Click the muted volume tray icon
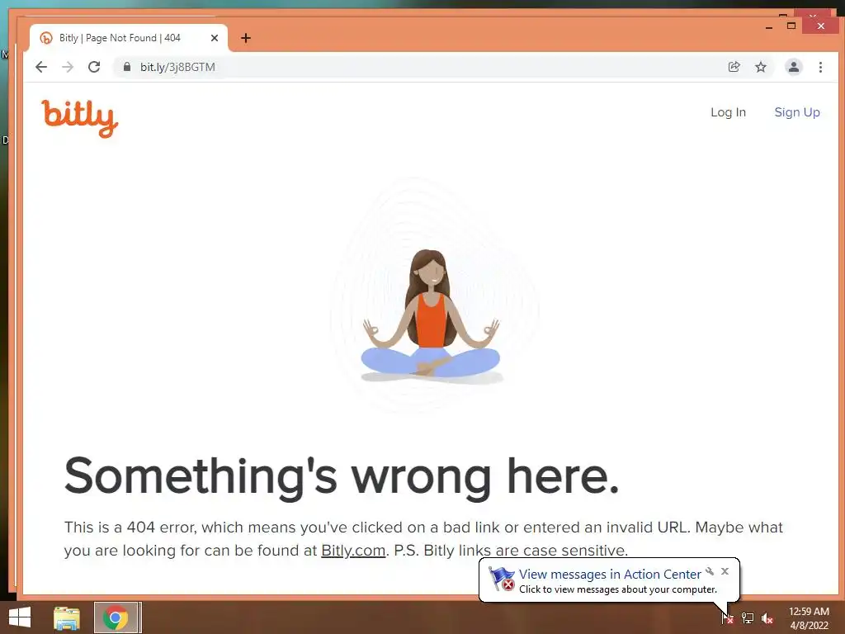Image resolution: width=845 pixels, height=634 pixels. [767, 617]
